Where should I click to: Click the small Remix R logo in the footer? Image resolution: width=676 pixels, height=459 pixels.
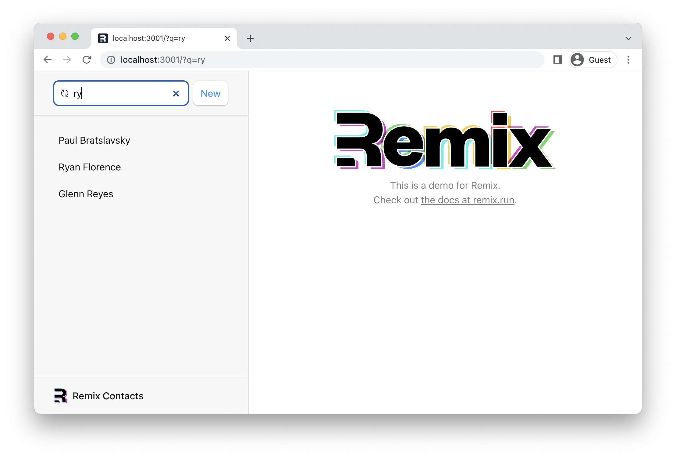60,396
